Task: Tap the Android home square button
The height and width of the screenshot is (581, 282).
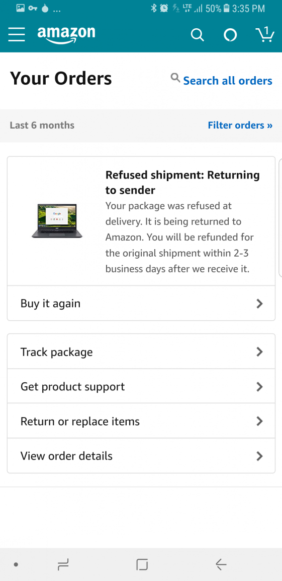Action: pos(142,564)
